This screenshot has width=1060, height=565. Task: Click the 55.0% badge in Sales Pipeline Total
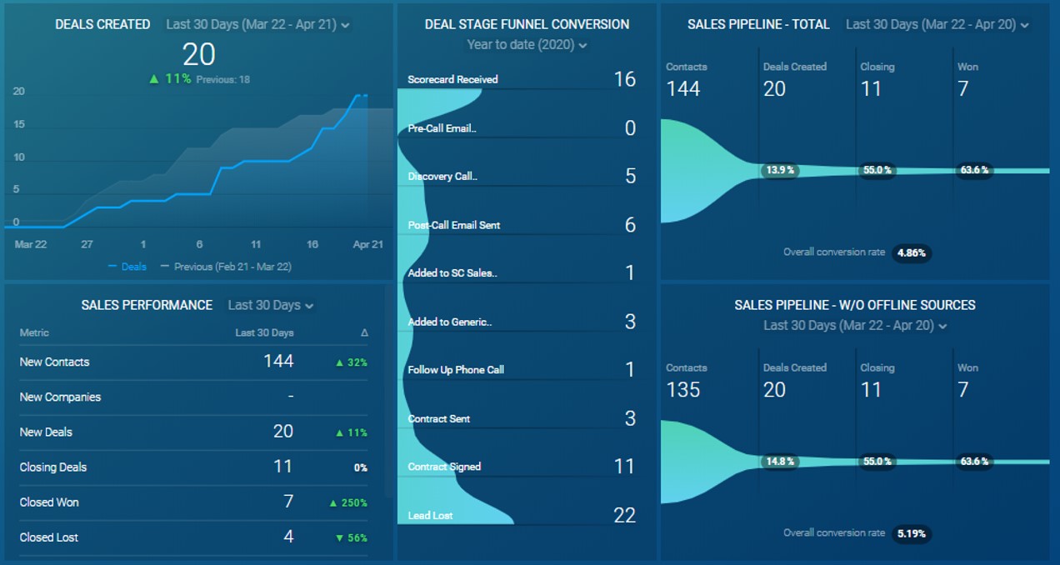click(x=877, y=170)
